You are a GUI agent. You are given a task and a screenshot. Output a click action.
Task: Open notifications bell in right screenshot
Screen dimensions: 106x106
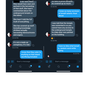click(x=68, y=66)
